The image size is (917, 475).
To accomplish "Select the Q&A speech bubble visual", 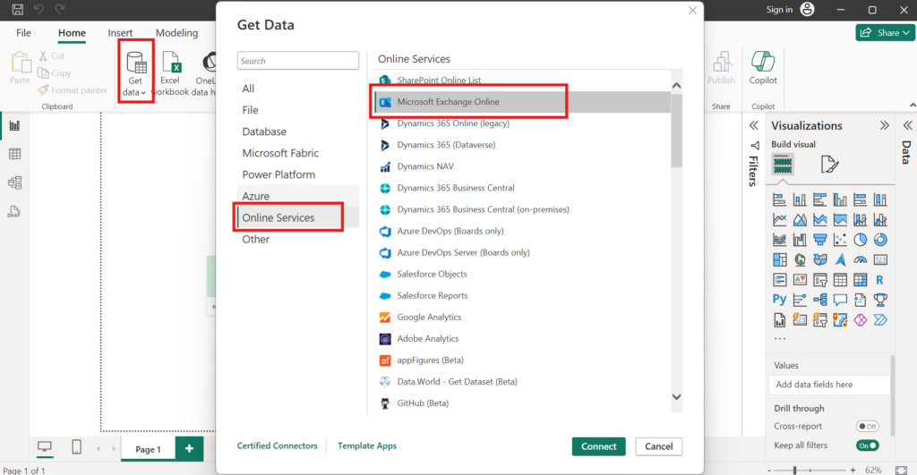I will [840, 300].
